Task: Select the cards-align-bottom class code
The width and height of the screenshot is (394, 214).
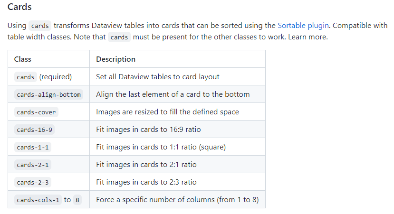Action: 48,94
